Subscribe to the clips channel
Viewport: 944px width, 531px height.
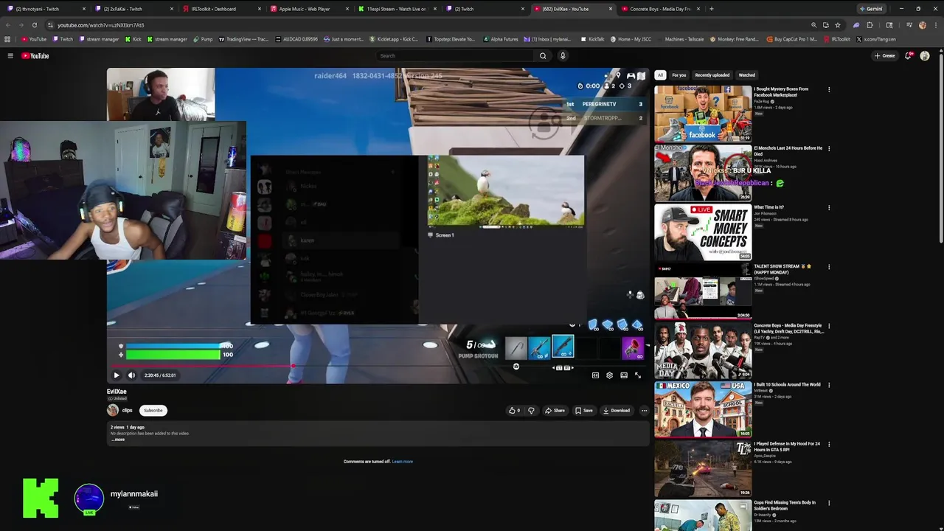tap(153, 410)
